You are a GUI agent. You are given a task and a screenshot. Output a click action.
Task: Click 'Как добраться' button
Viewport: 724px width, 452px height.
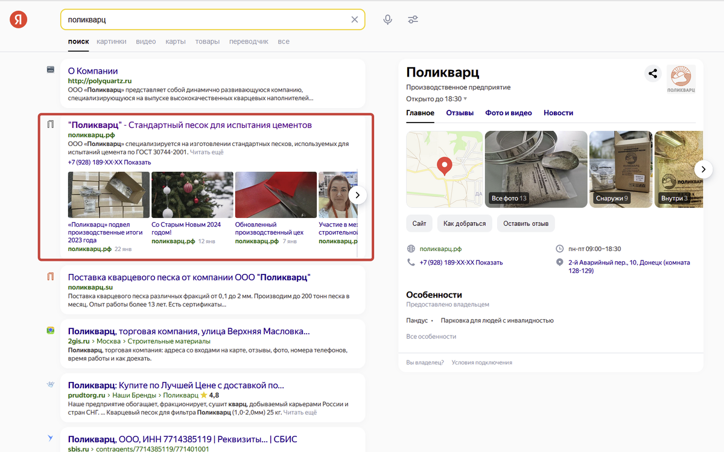(x=465, y=223)
